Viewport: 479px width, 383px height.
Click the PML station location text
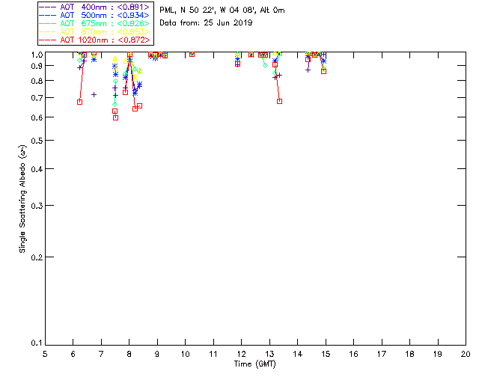click(222, 10)
